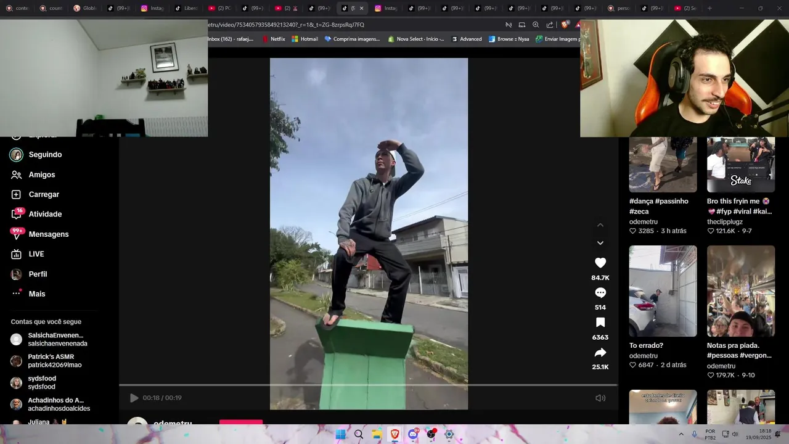Image resolution: width=789 pixels, height=444 pixels.
Task: Show hidden tray icons chevron
Action: 681,434
